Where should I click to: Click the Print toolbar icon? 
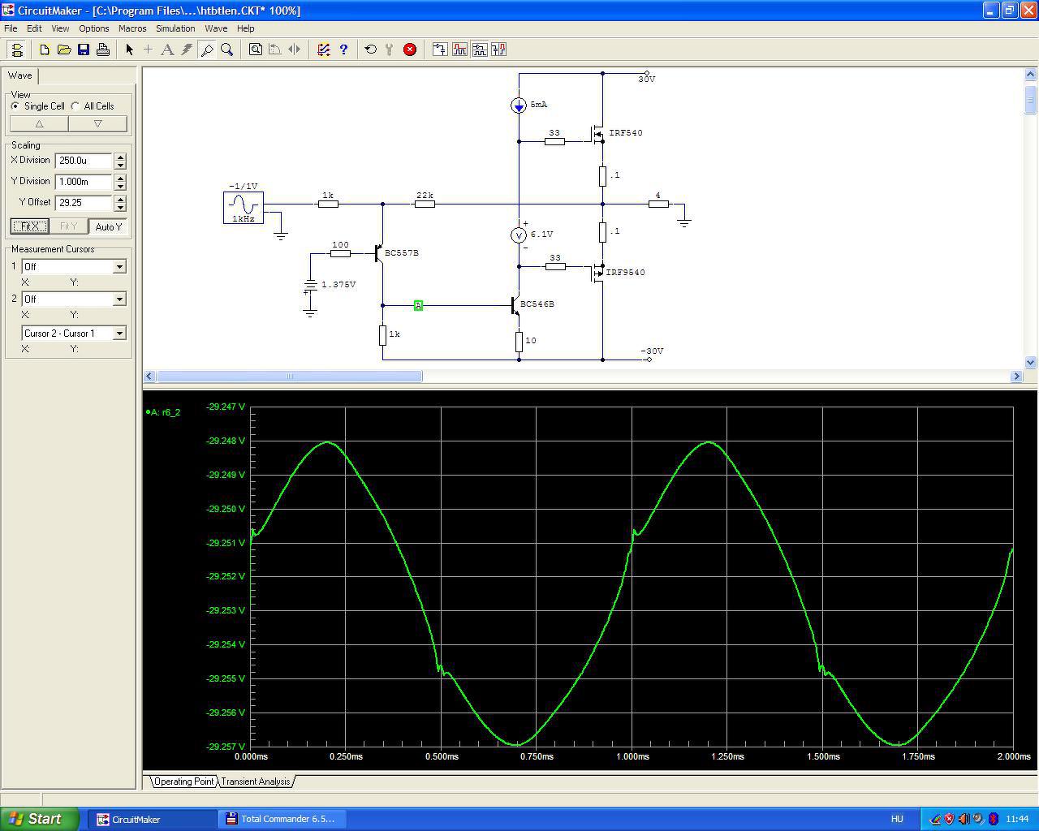pos(103,50)
